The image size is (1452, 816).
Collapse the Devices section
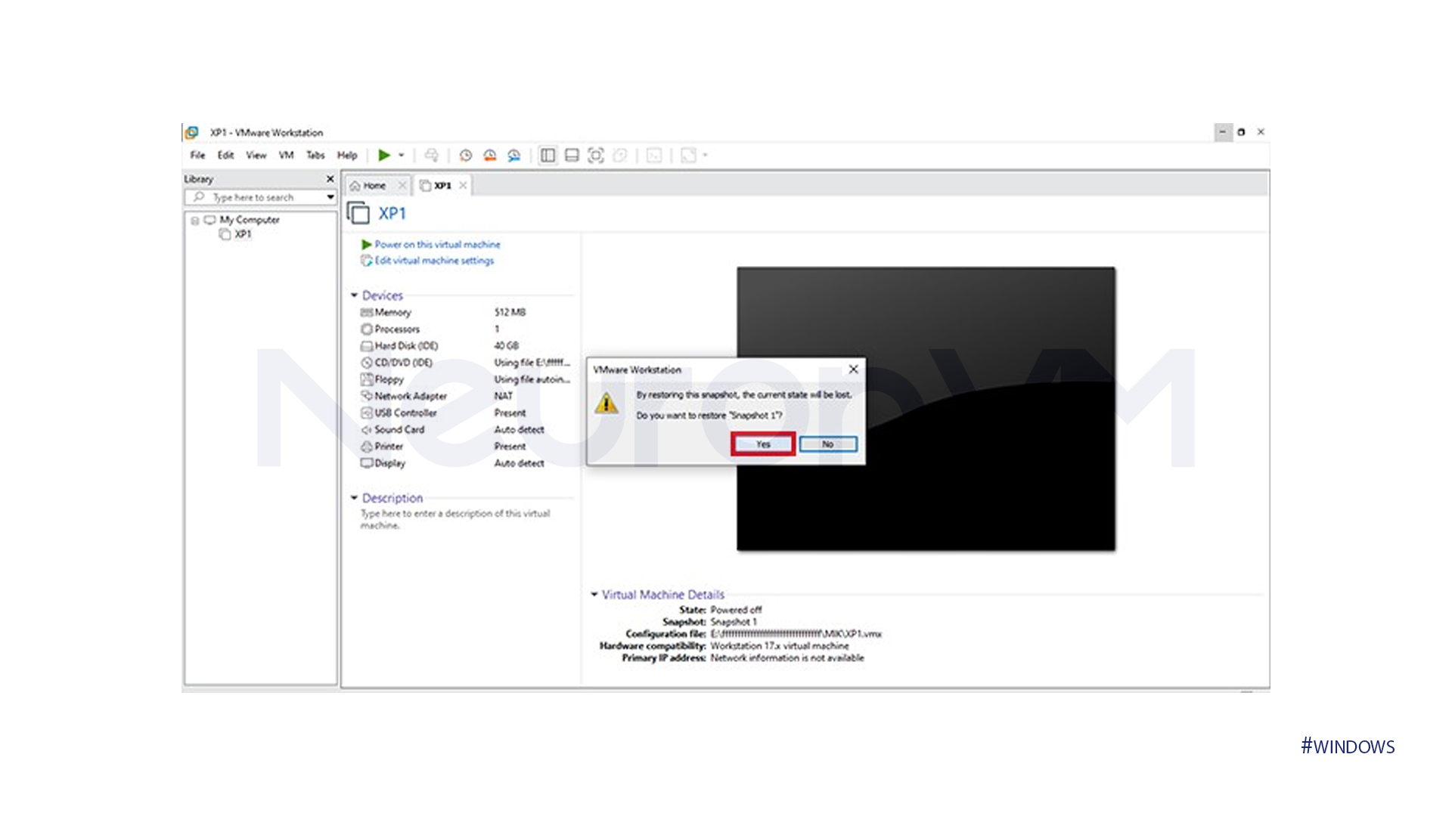[x=354, y=295]
